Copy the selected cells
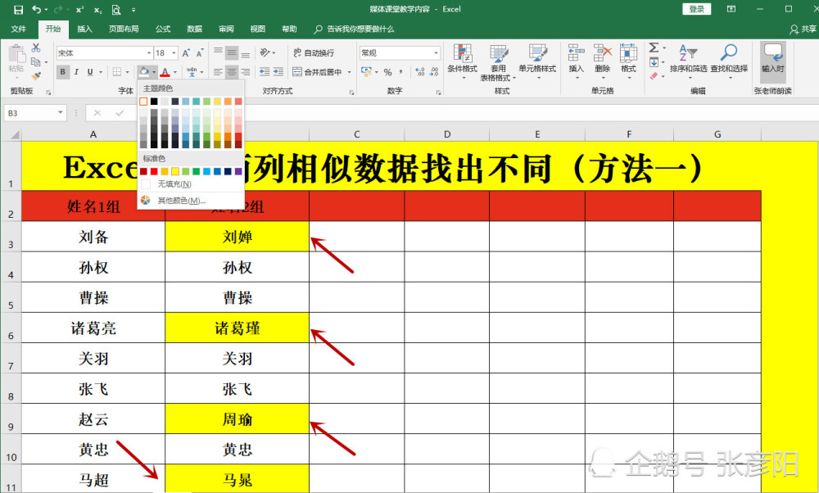The image size is (819, 493). pyautogui.click(x=35, y=62)
